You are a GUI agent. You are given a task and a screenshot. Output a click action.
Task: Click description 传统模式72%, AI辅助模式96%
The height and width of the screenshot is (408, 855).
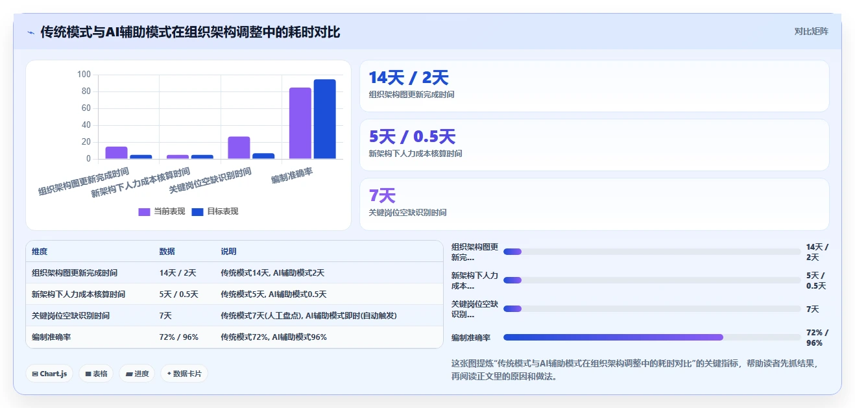(274, 337)
